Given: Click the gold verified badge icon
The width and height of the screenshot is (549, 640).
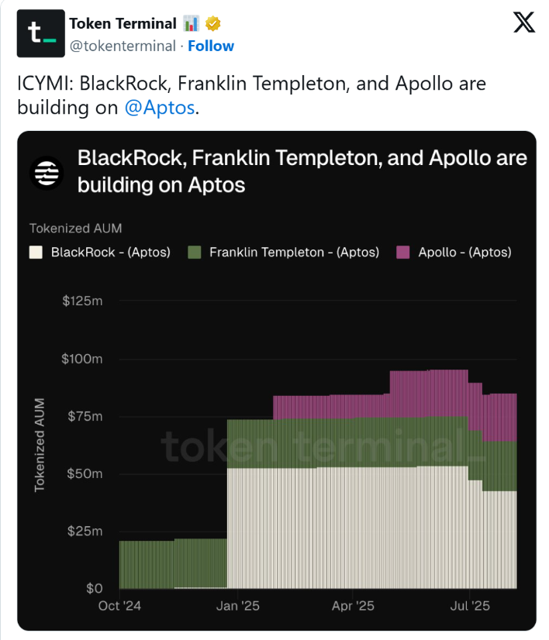Looking at the screenshot, I should tap(212, 24).
